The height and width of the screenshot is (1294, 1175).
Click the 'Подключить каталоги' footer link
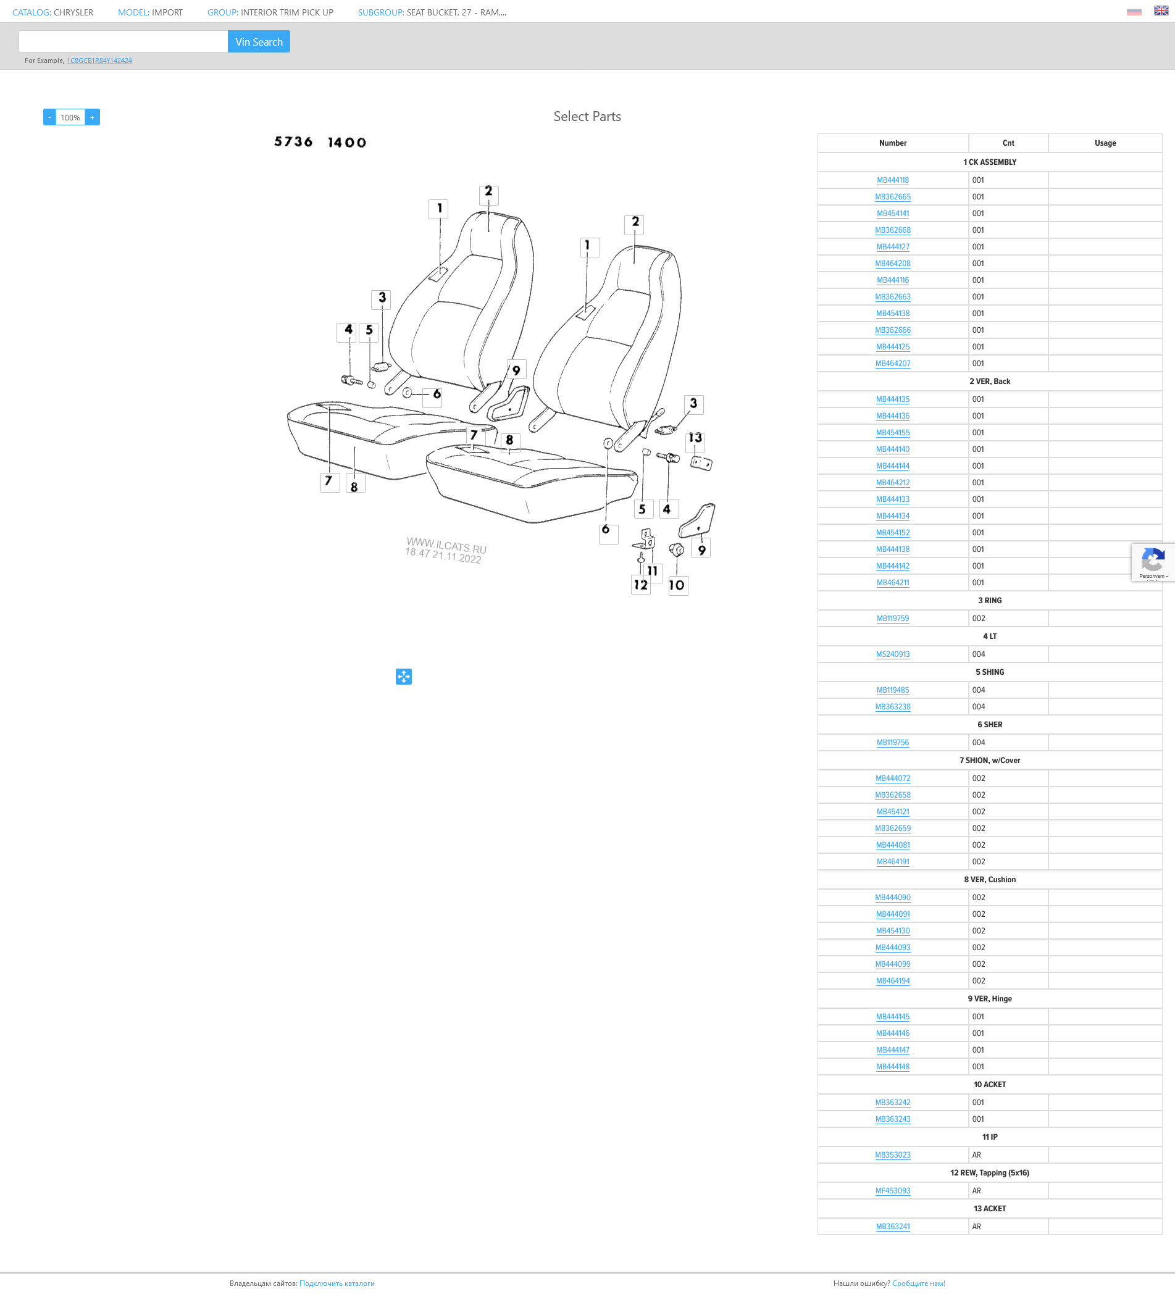[337, 1284]
